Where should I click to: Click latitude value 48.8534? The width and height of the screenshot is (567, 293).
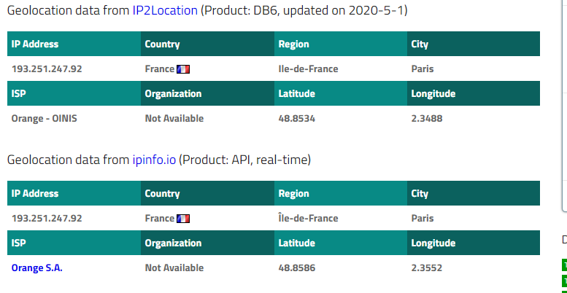pyautogui.click(x=296, y=119)
